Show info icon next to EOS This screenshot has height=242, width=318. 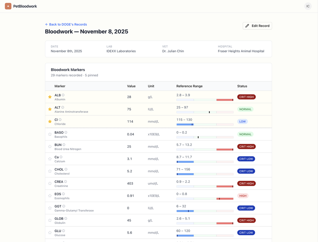coord(64,194)
